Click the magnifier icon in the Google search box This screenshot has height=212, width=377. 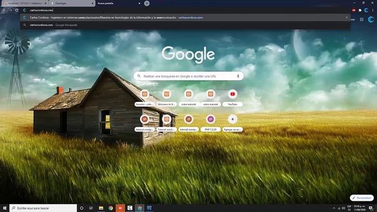tap(139, 76)
